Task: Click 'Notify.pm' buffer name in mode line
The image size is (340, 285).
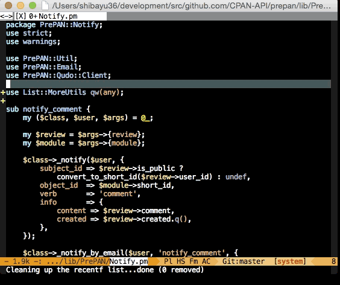Action: 128,261
